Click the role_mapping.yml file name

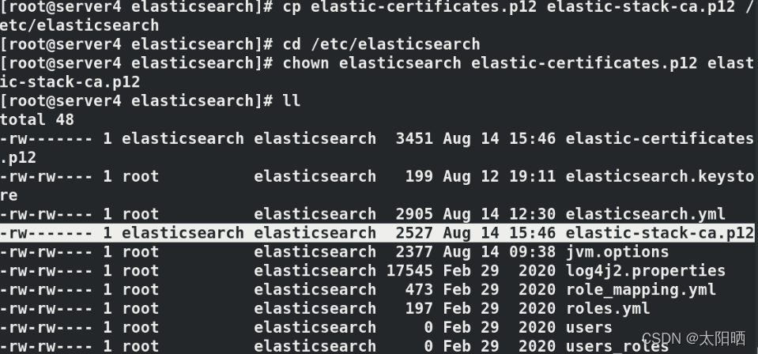pos(641,289)
